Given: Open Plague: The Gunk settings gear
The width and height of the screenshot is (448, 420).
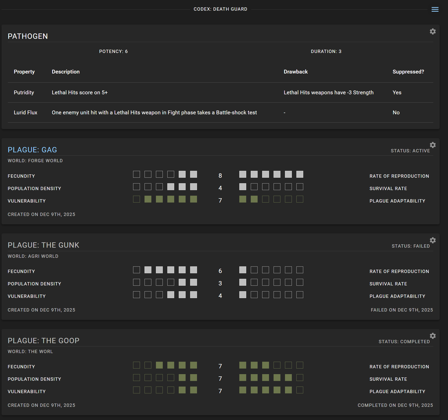Looking at the screenshot, I should pos(433,240).
